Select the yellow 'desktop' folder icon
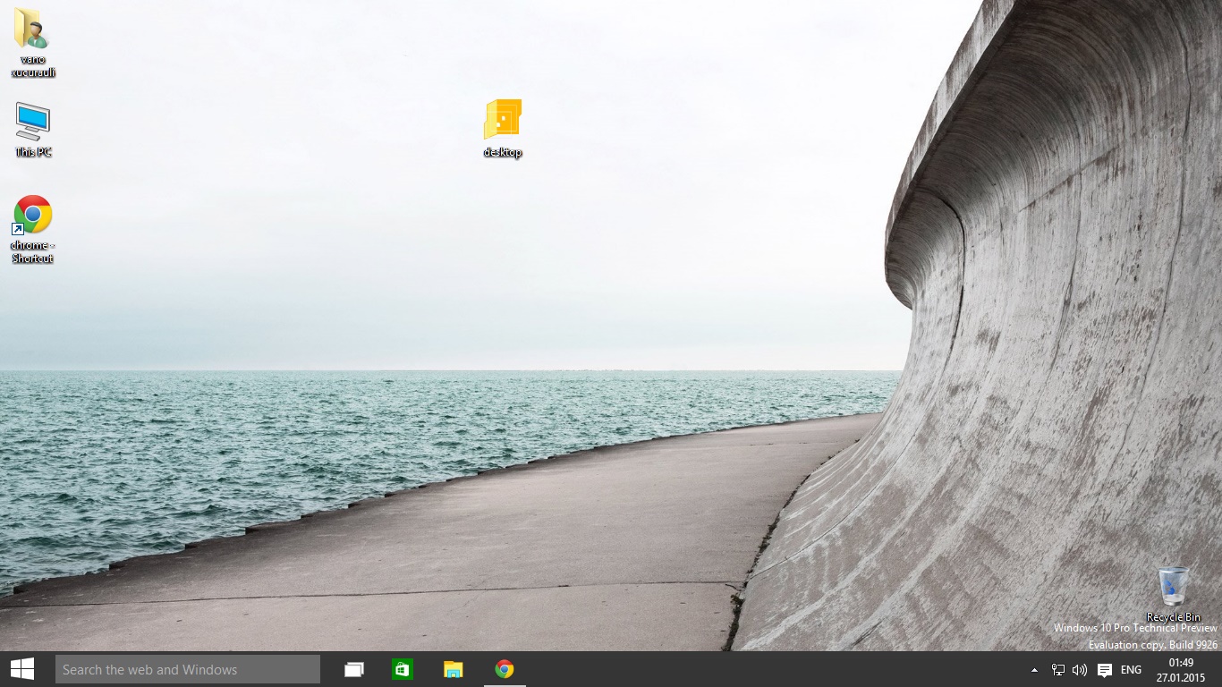This screenshot has width=1222, height=687. pyautogui.click(x=503, y=120)
